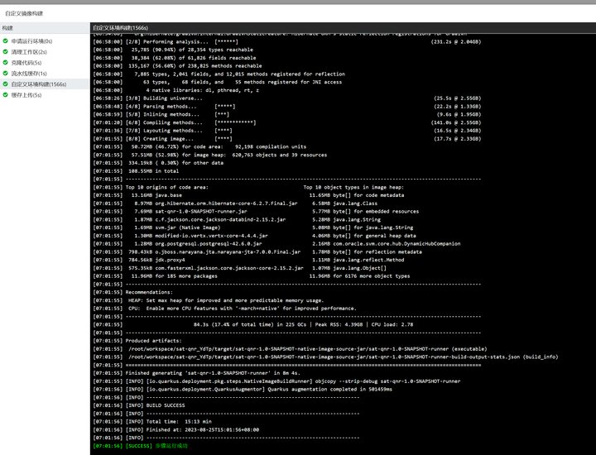Screen dimensions: 596x455
Task: Click the 'svm.jar (Native Image)' entry
Action: [177, 227]
